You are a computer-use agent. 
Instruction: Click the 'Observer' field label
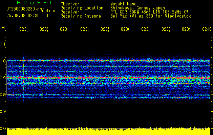click(x=70, y=4)
